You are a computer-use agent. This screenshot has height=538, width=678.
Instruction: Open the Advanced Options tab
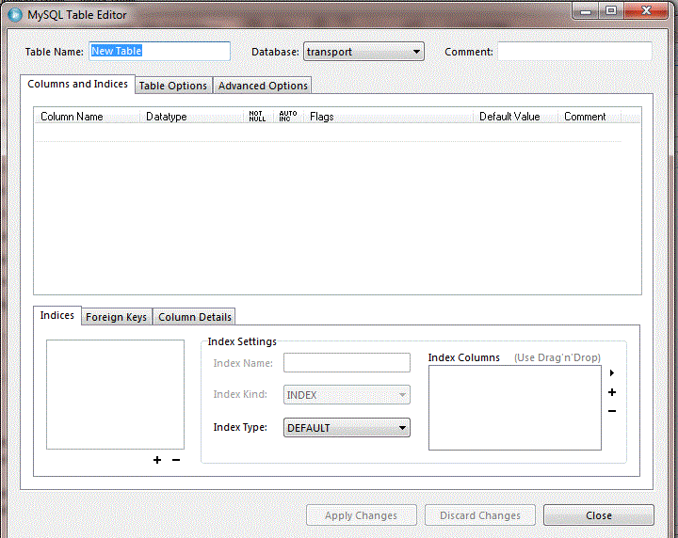click(263, 86)
